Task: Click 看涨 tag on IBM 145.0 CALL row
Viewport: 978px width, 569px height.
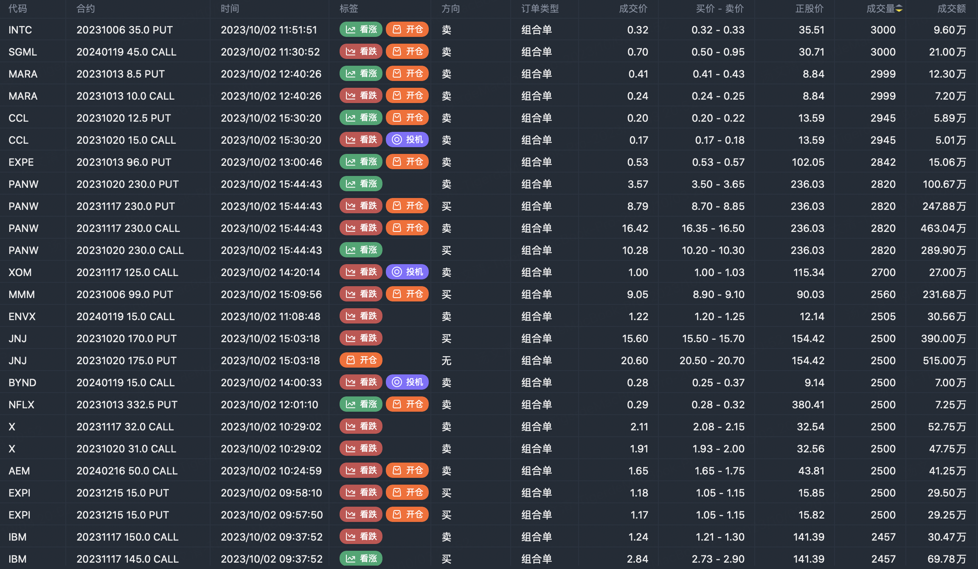Action: [361, 559]
